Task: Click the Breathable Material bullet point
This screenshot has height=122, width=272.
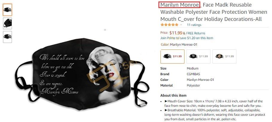Action: [x=212, y=115]
